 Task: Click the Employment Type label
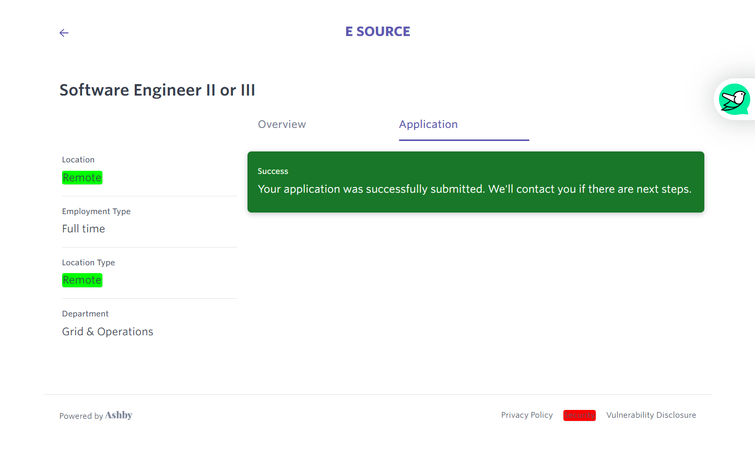[x=96, y=211]
